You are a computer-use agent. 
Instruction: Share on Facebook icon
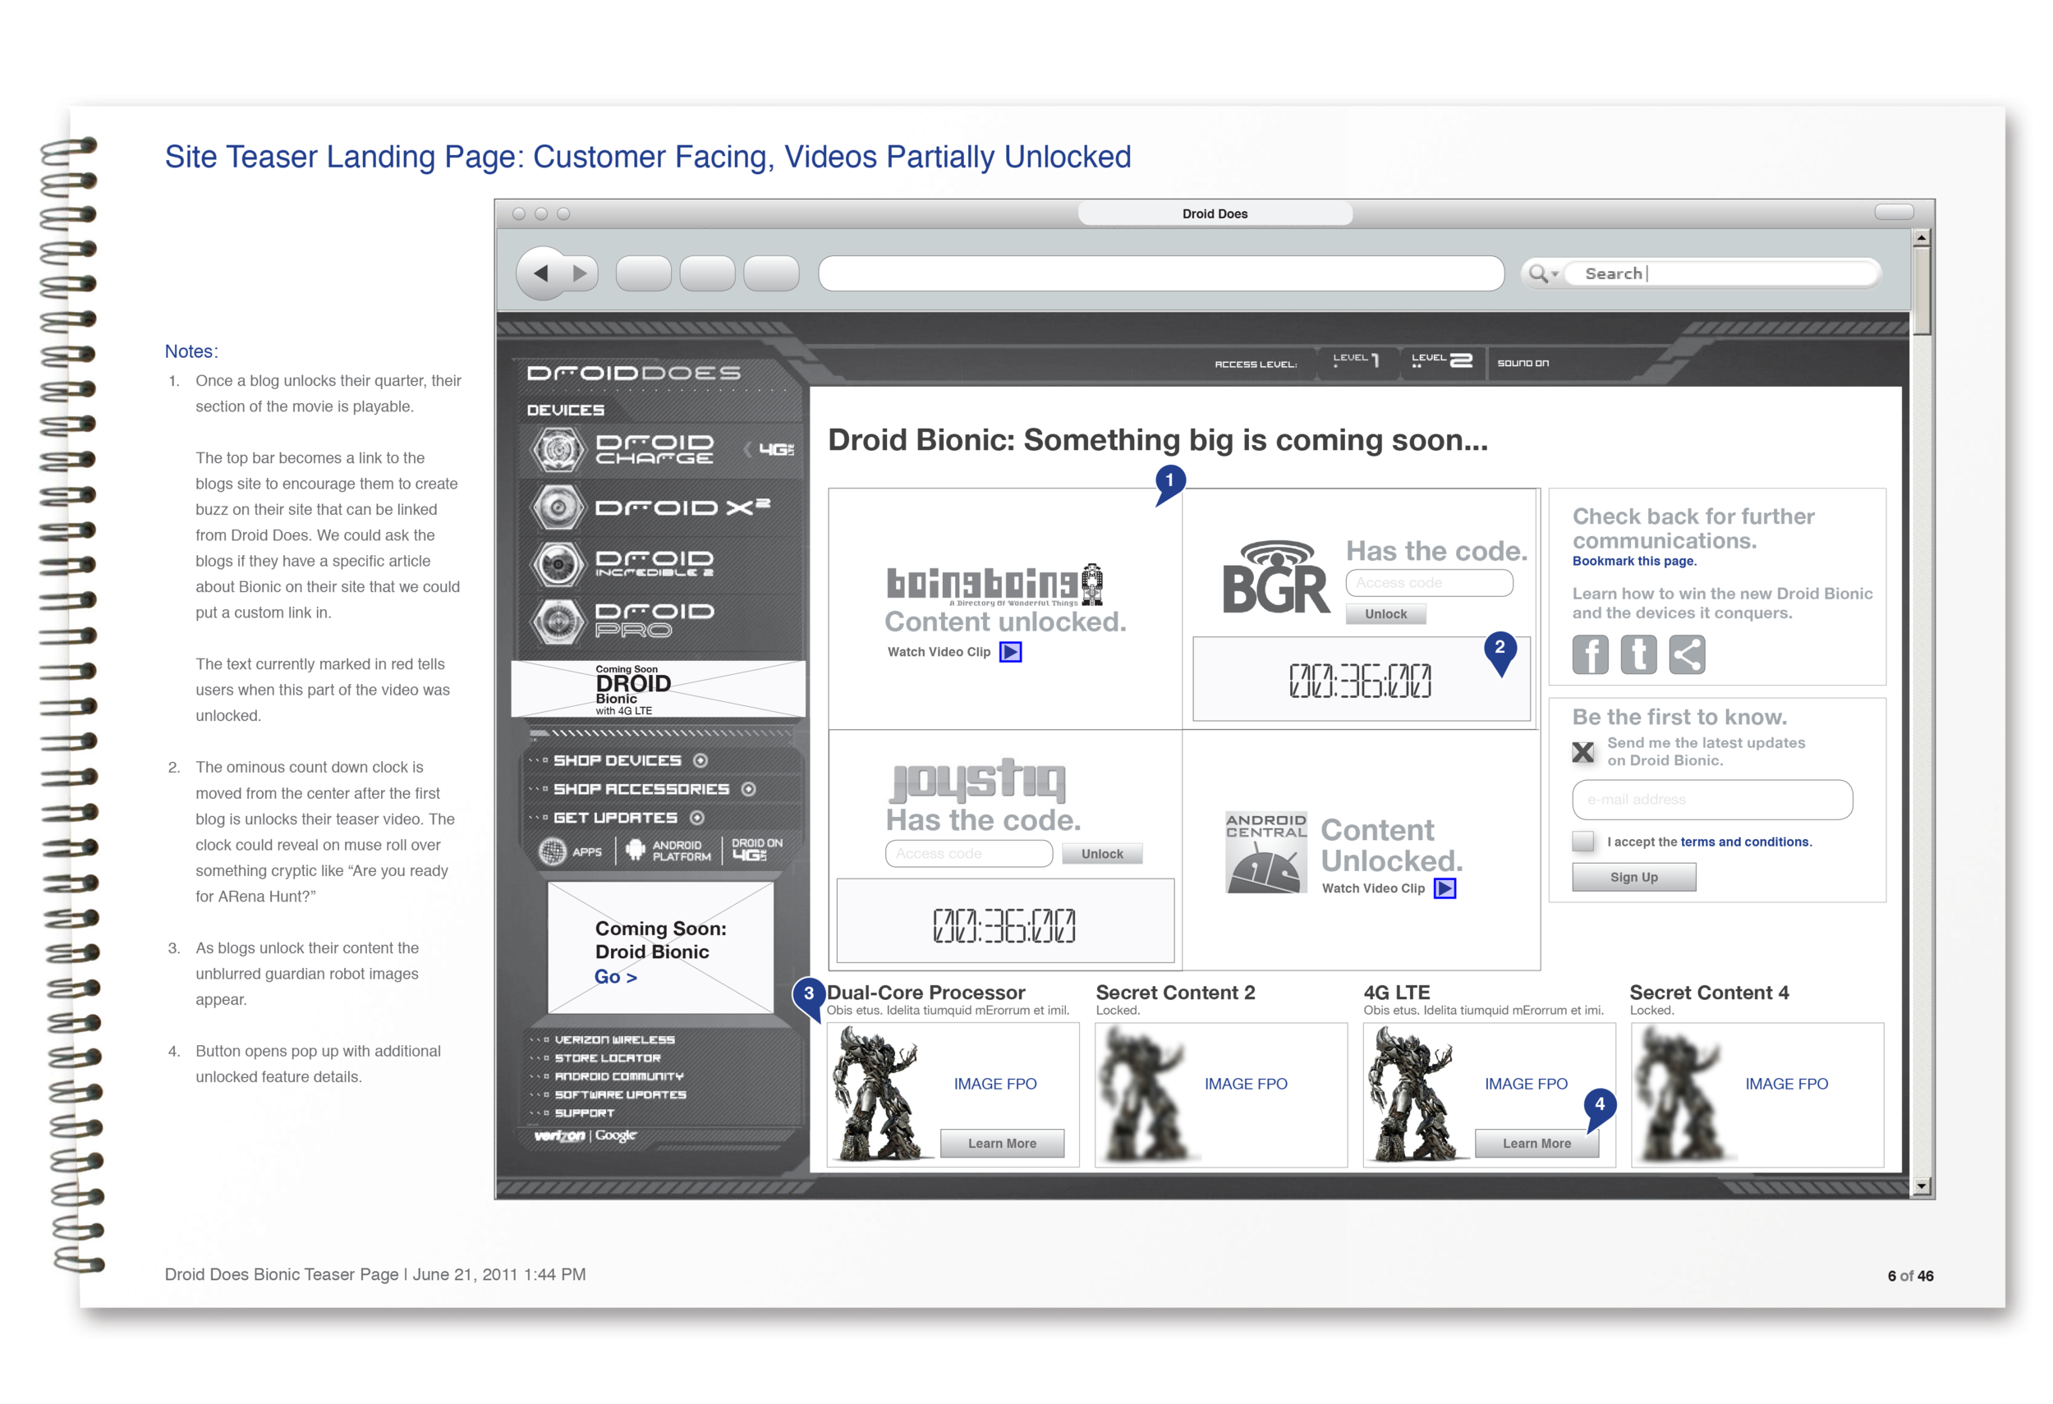1590,655
